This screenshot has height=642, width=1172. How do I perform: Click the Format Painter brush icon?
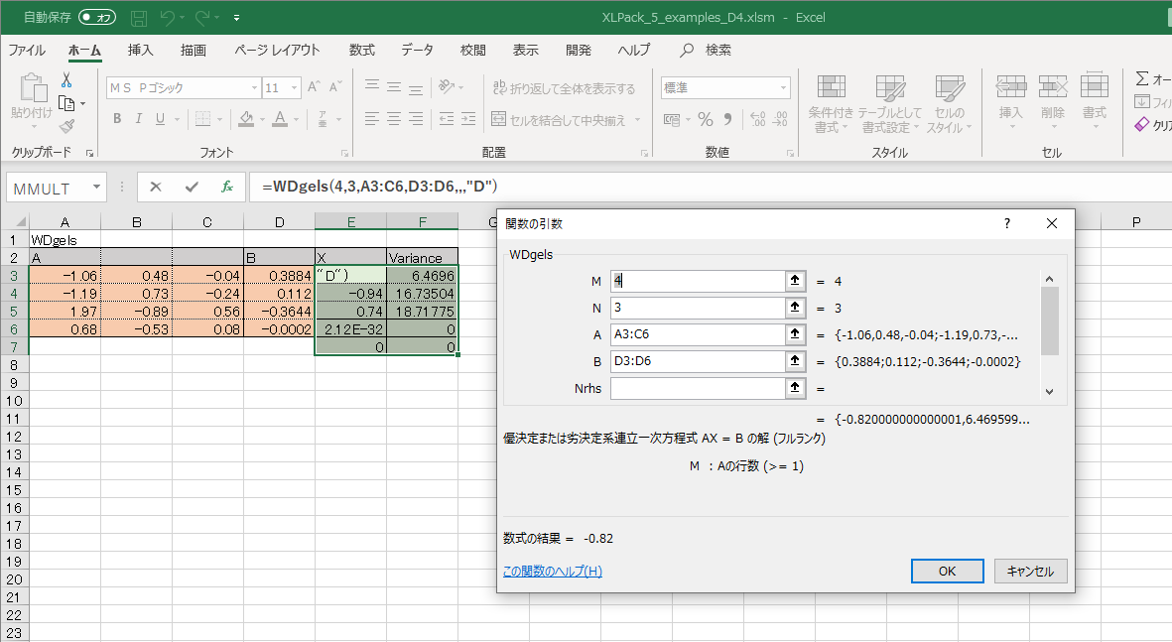(x=66, y=126)
